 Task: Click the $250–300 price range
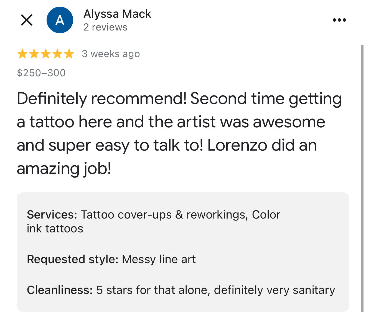click(x=41, y=73)
